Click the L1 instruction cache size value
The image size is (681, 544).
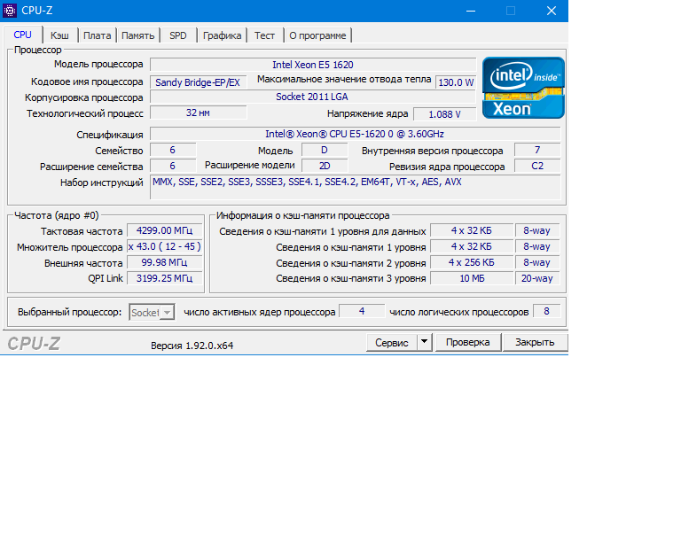471,247
